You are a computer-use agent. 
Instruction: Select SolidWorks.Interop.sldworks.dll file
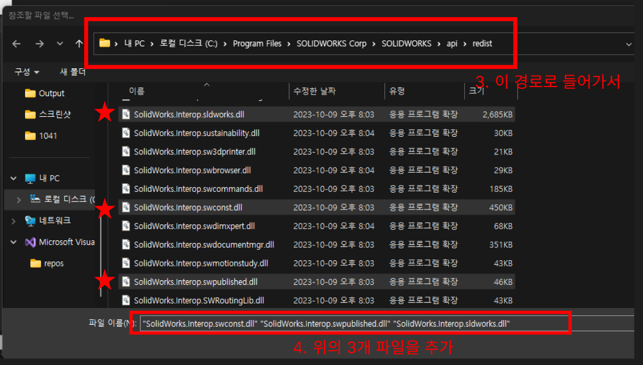pyautogui.click(x=317, y=114)
